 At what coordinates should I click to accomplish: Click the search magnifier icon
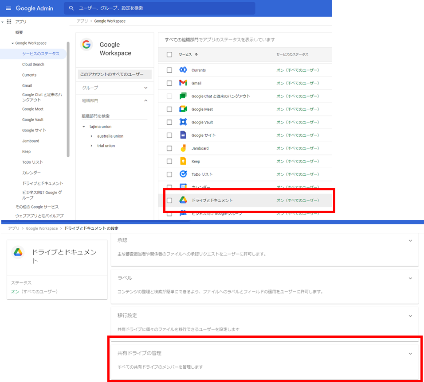(x=71, y=8)
